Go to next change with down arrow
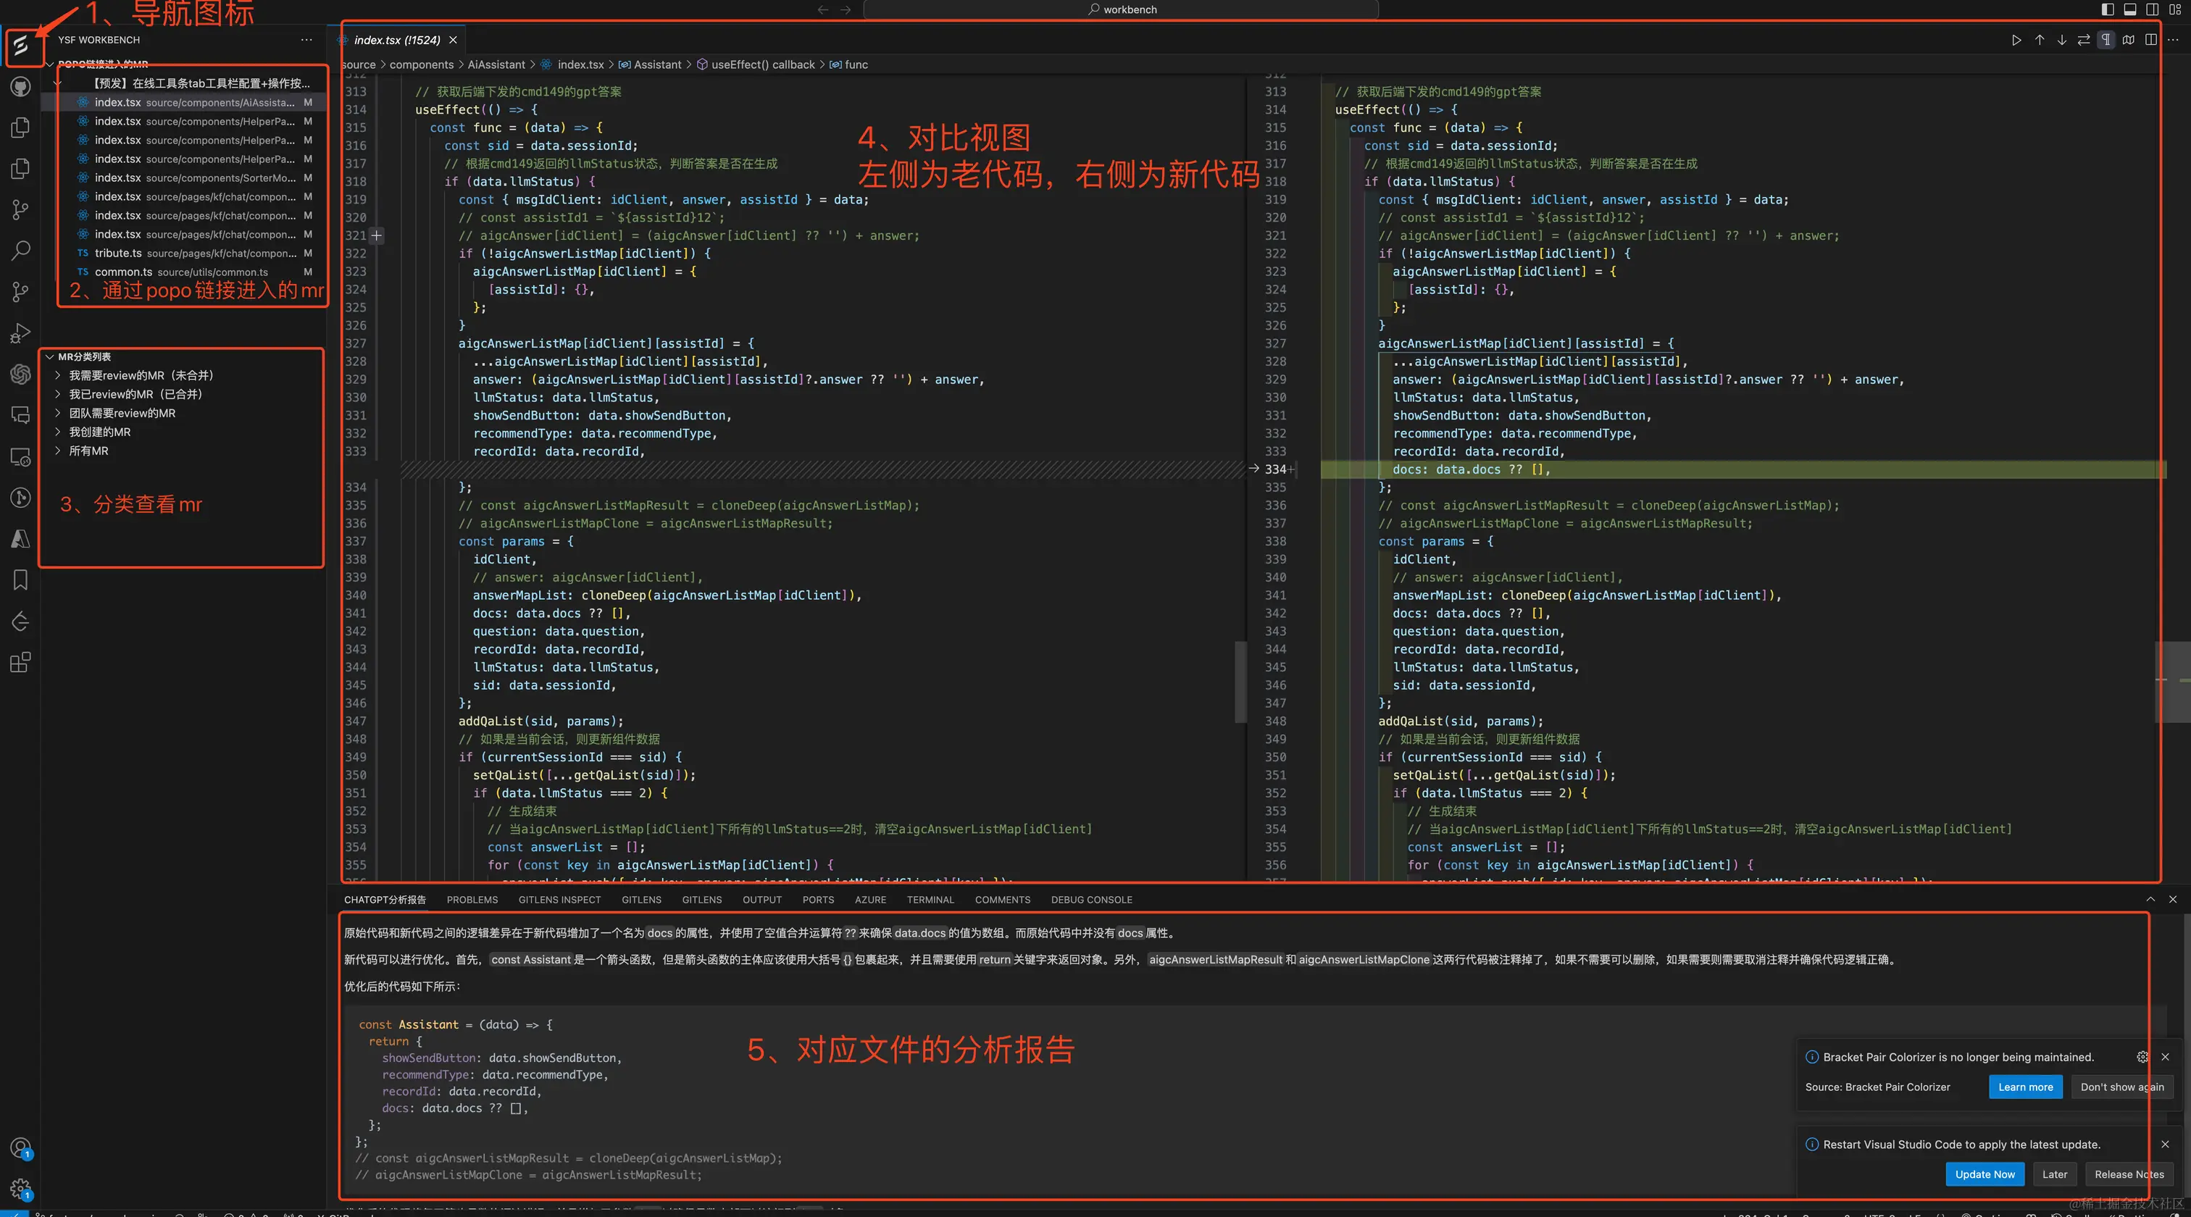 point(2061,40)
